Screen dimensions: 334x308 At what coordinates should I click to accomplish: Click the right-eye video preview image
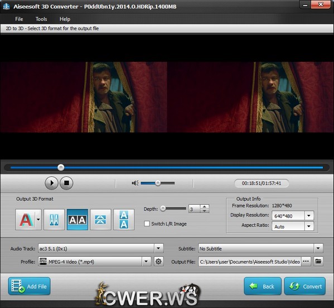pyautogui.click(x=250, y=97)
